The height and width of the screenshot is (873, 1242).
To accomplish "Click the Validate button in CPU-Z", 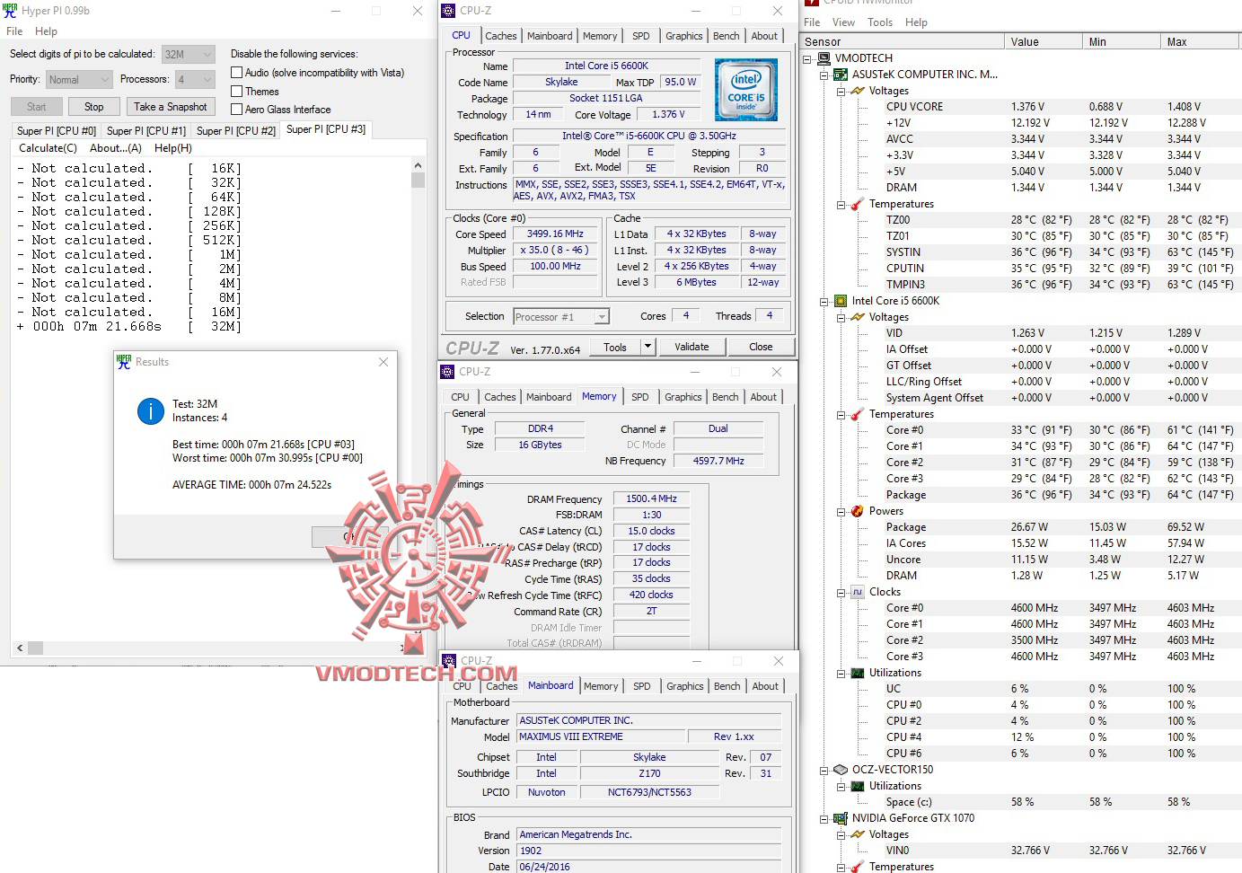I will point(692,346).
